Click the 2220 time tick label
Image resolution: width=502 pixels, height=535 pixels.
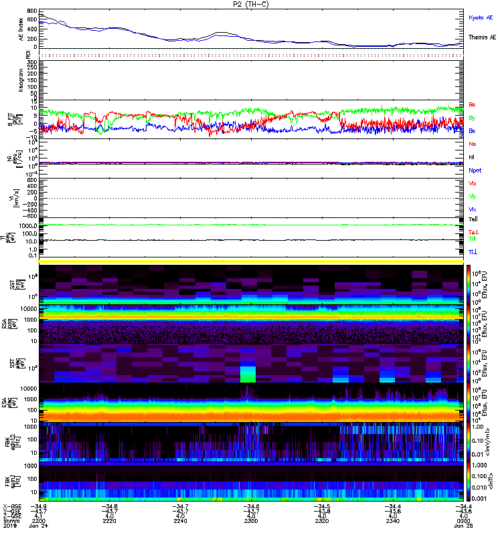(x=109, y=521)
